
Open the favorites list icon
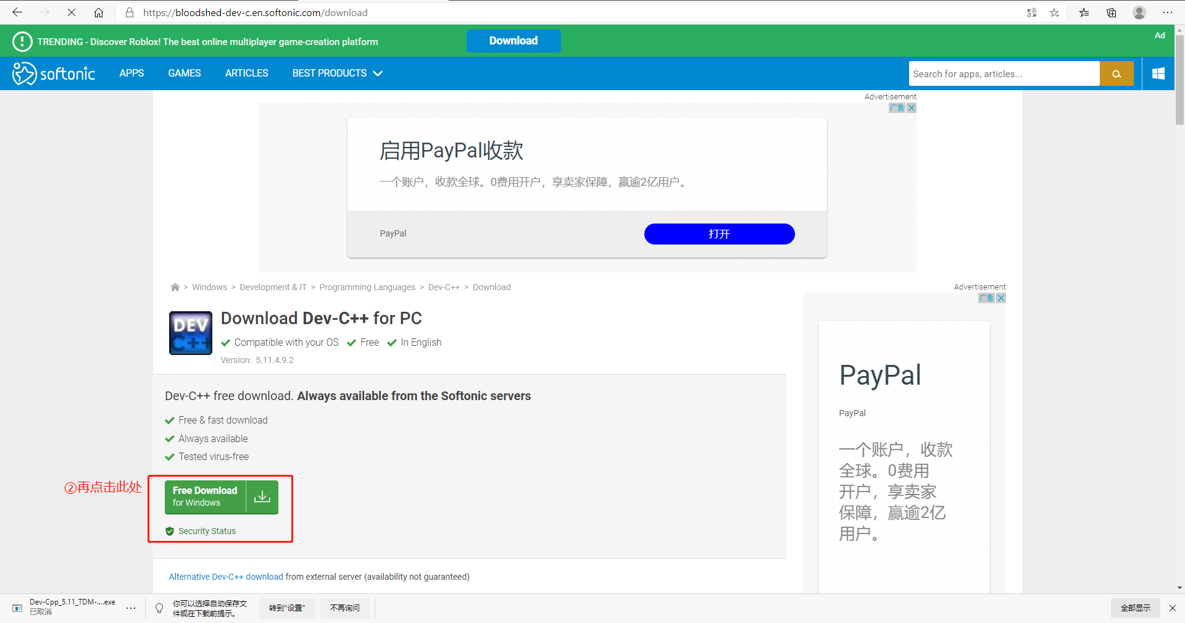[1084, 12]
